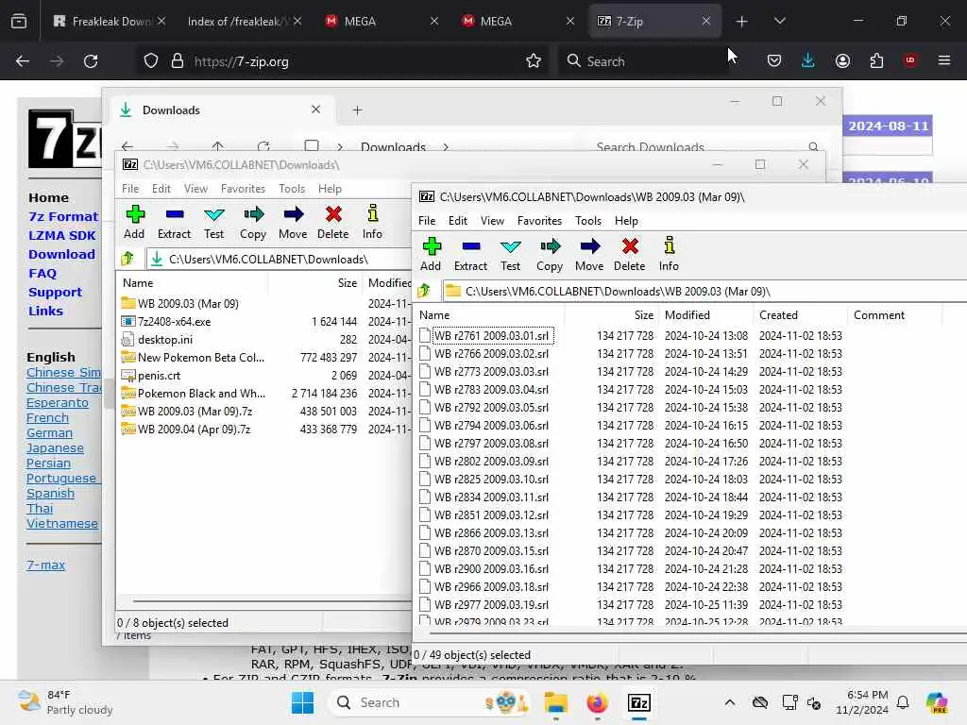Sort by Modified column in front 7-Zip window
The width and height of the screenshot is (967, 725).
(706, 315)
